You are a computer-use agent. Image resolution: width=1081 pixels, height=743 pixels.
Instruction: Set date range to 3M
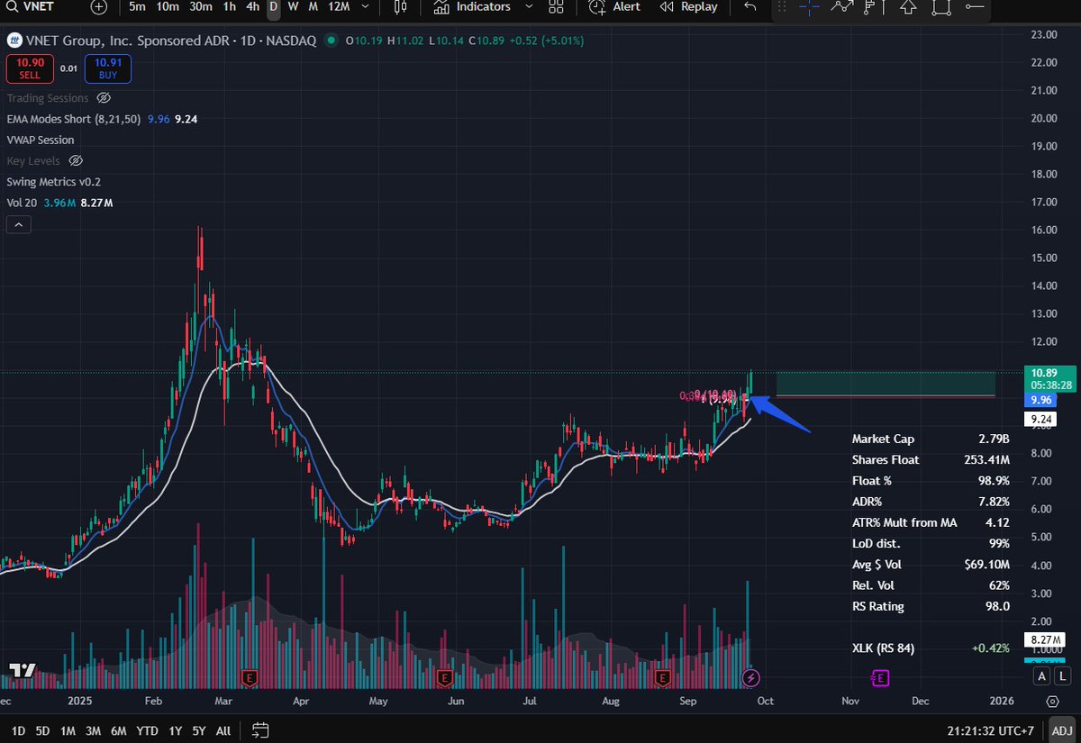[x=93, y=730]
